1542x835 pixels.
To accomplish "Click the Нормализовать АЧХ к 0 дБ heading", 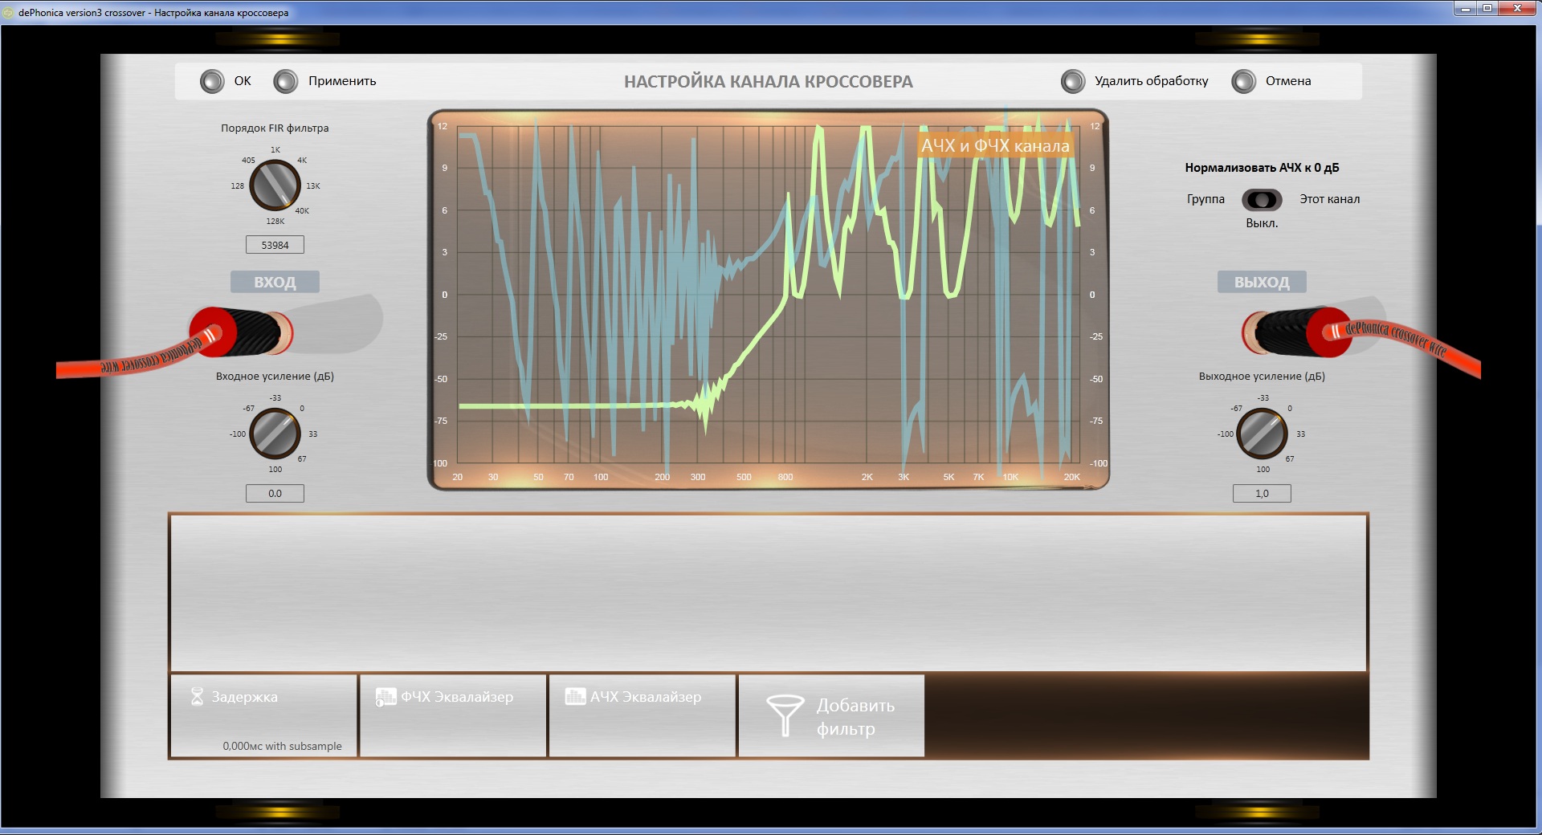I will pyautogui.click(x=1262, y=168).
